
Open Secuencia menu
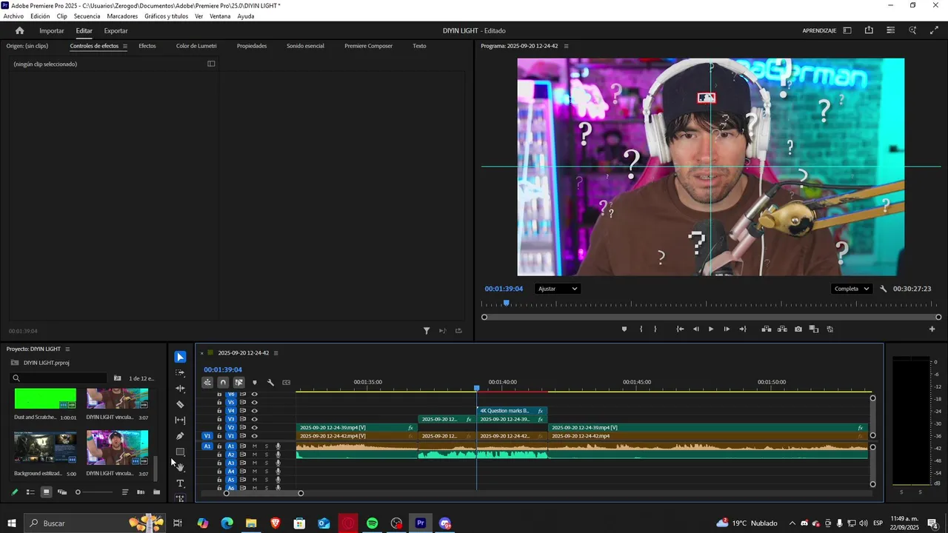[x=87, y=16]
